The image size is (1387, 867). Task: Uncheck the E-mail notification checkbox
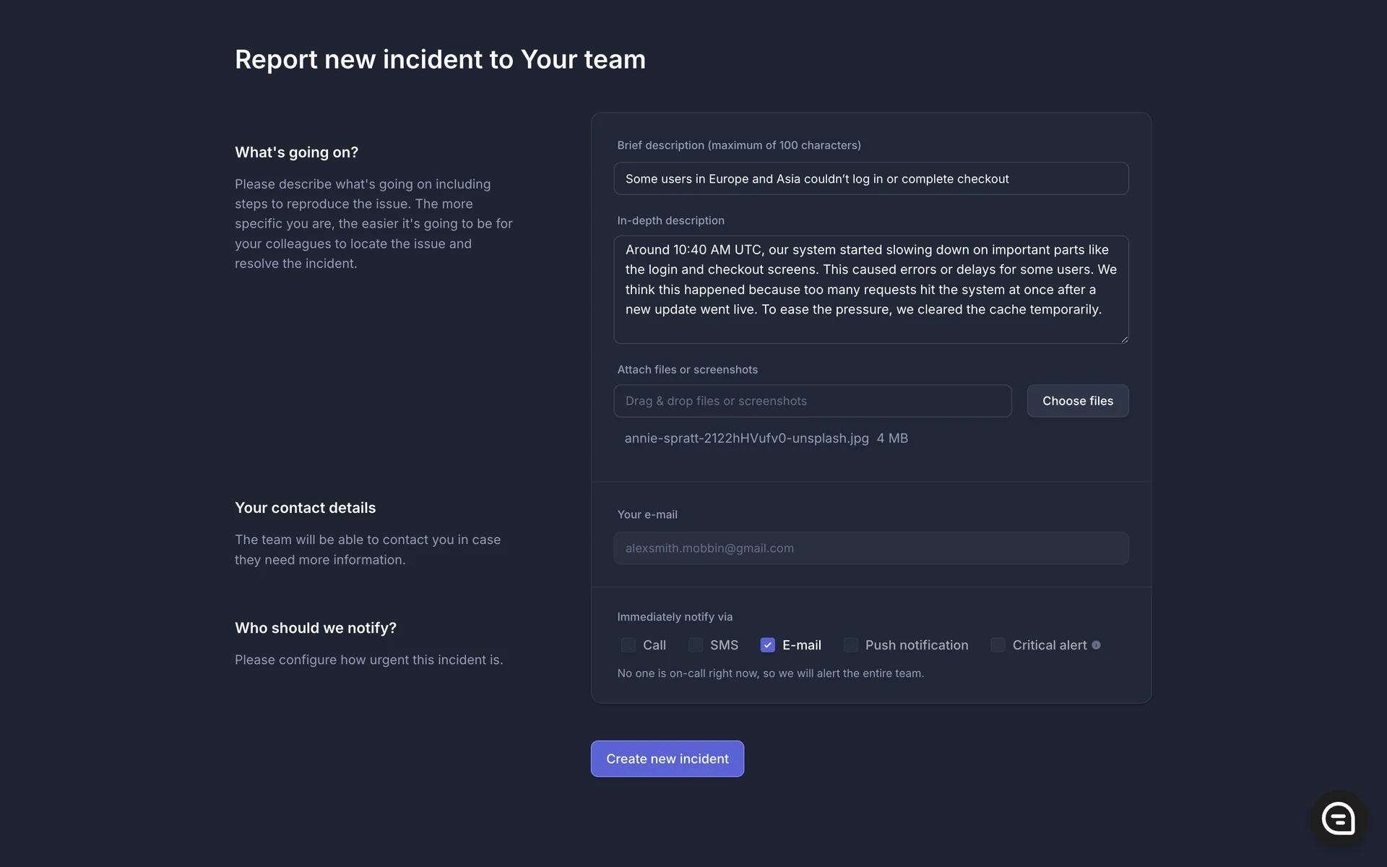(767, 645)
